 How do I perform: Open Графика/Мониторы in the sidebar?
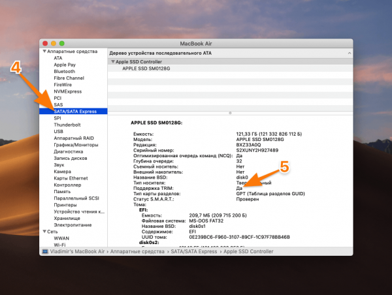click(x=76, y=145)
